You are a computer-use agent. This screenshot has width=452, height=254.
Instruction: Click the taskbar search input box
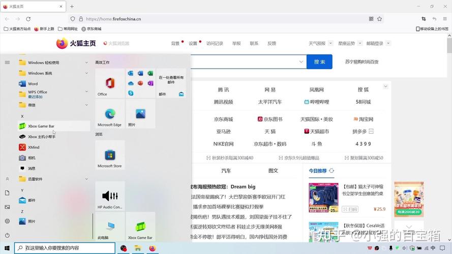pos(65,248)
